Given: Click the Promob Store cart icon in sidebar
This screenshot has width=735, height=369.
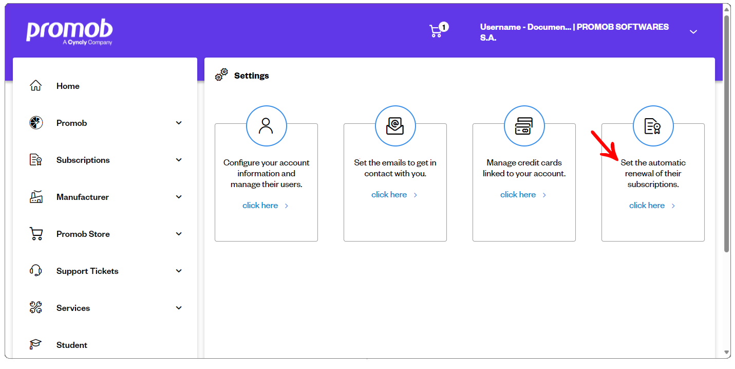Looking at the screenshot, I should 35,234.
